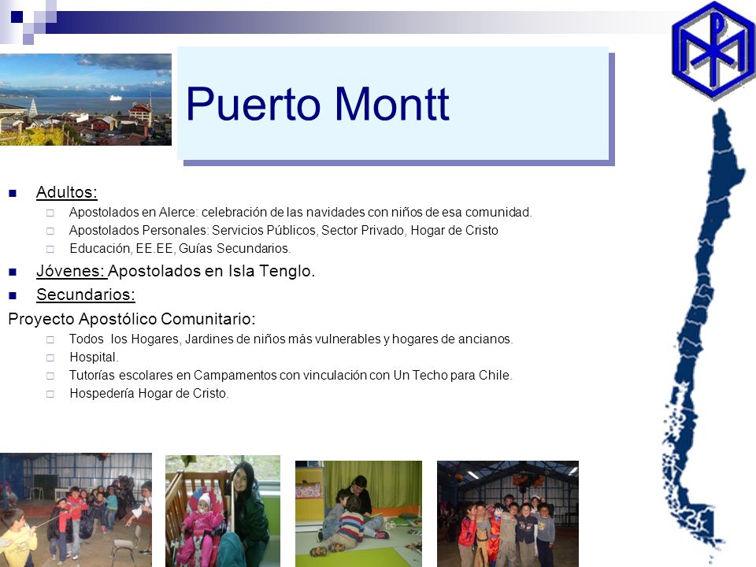
Task: Click the hollow bullet before Hospedería Hogar de Cristo
Action: coord(50,394)
